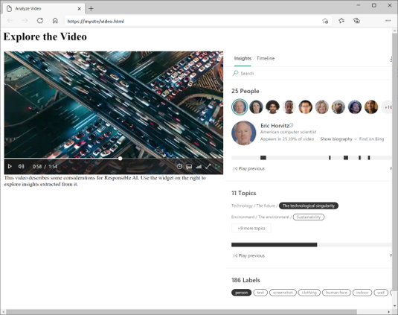Click Play previous under people timeline
Viewport: 398px width, 315px height.
(249, 169)
